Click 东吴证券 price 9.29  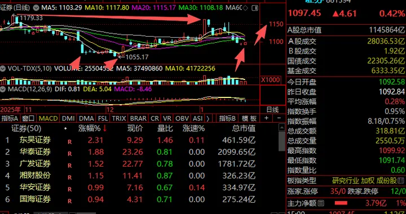[135, 140]
